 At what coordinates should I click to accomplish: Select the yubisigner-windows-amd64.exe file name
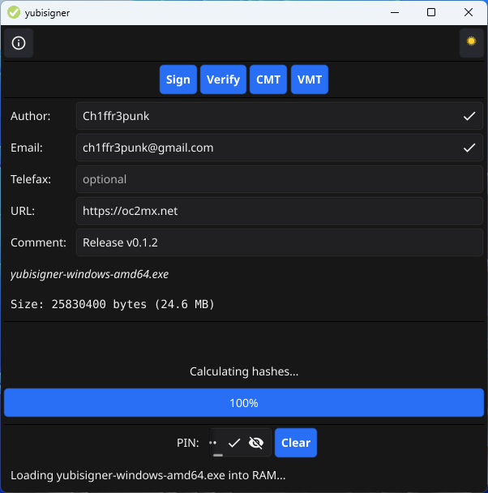[89, 274]
